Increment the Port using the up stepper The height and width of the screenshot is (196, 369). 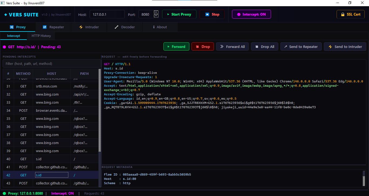(156, 12)
